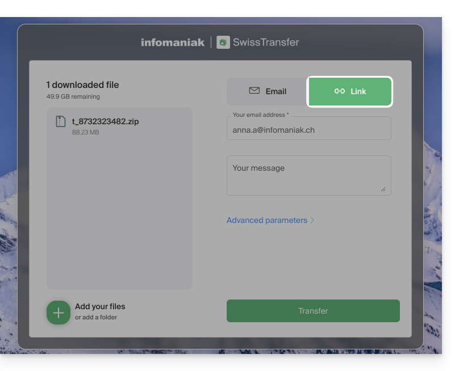Screen dimensions: 459x371
Task: Switch to the Email tab
Action: point(267,91)
